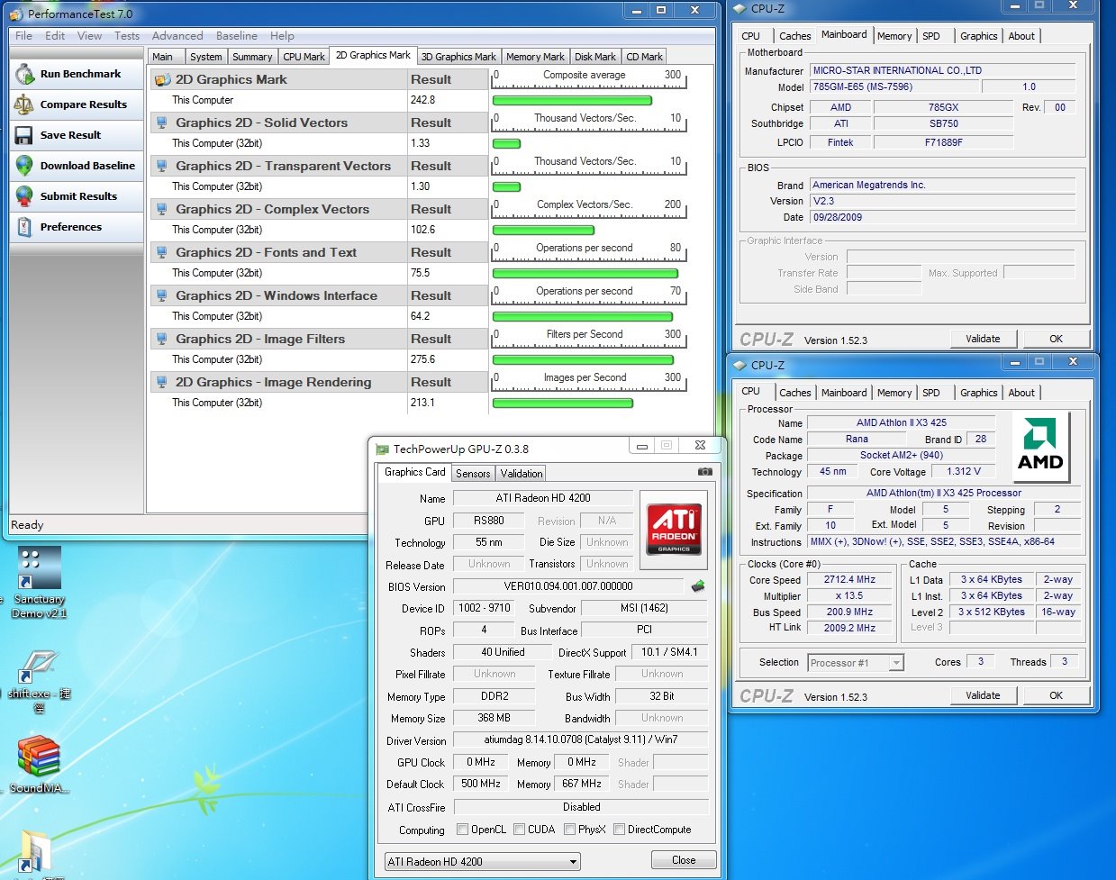Open the Validation tab in GPU-Z
This screenshot has height=880, width=1116.
pos(522,474)
